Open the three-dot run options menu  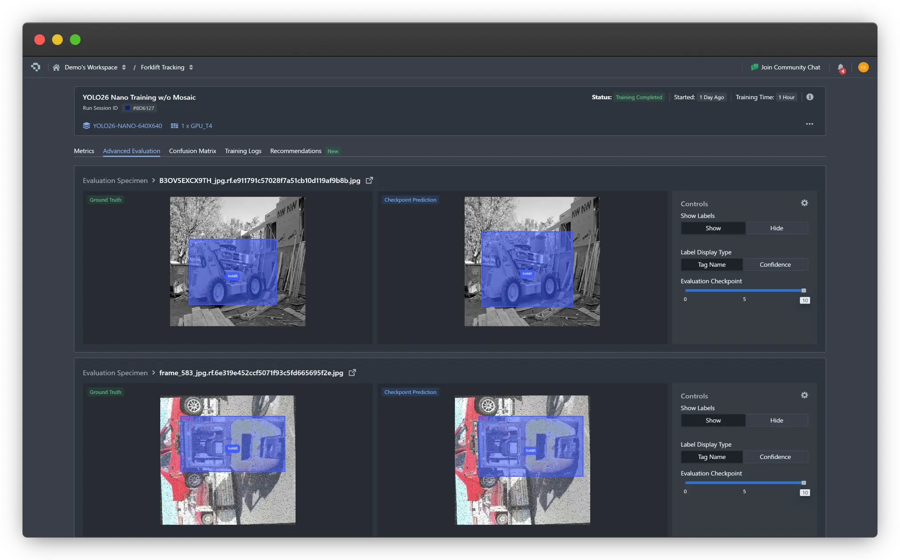(809, 124)
